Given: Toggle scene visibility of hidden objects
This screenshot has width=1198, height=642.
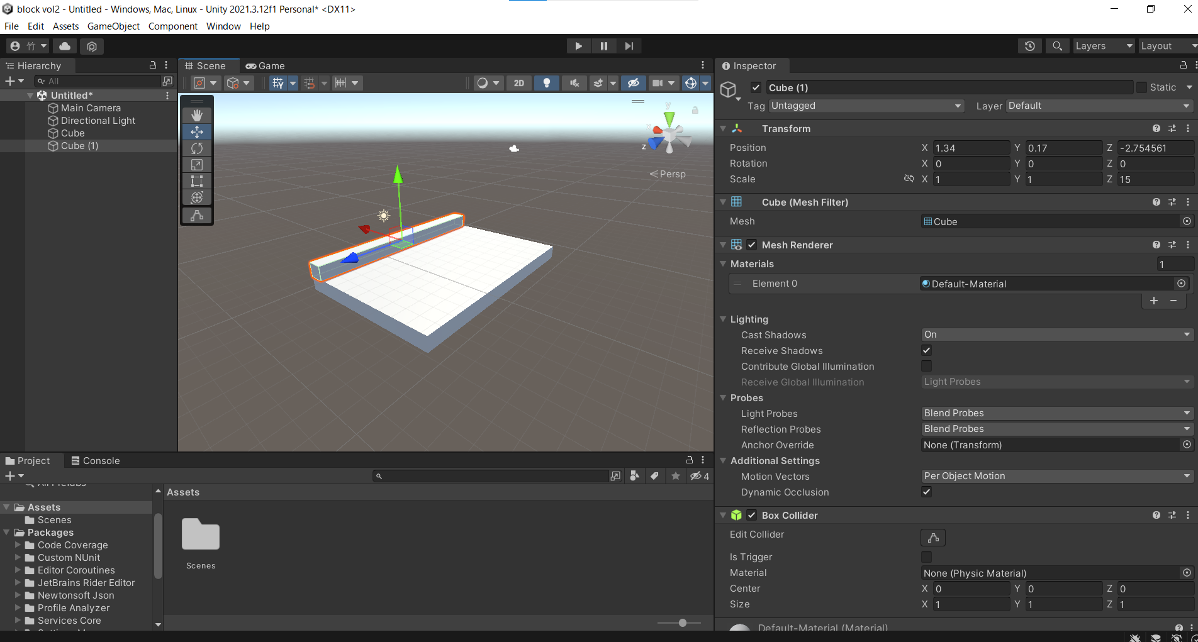Looking at the screenshot, I should coord(634,83).
